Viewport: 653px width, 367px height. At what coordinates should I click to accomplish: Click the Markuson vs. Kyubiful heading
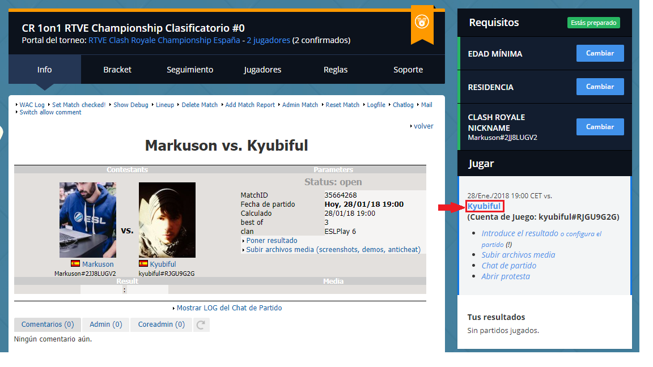[227, 146]
